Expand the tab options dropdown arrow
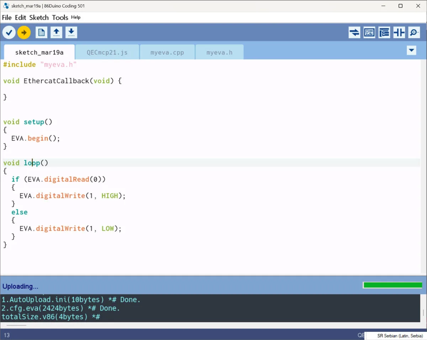The width and height of the screenshot is (427, 340). click(411, 51)
